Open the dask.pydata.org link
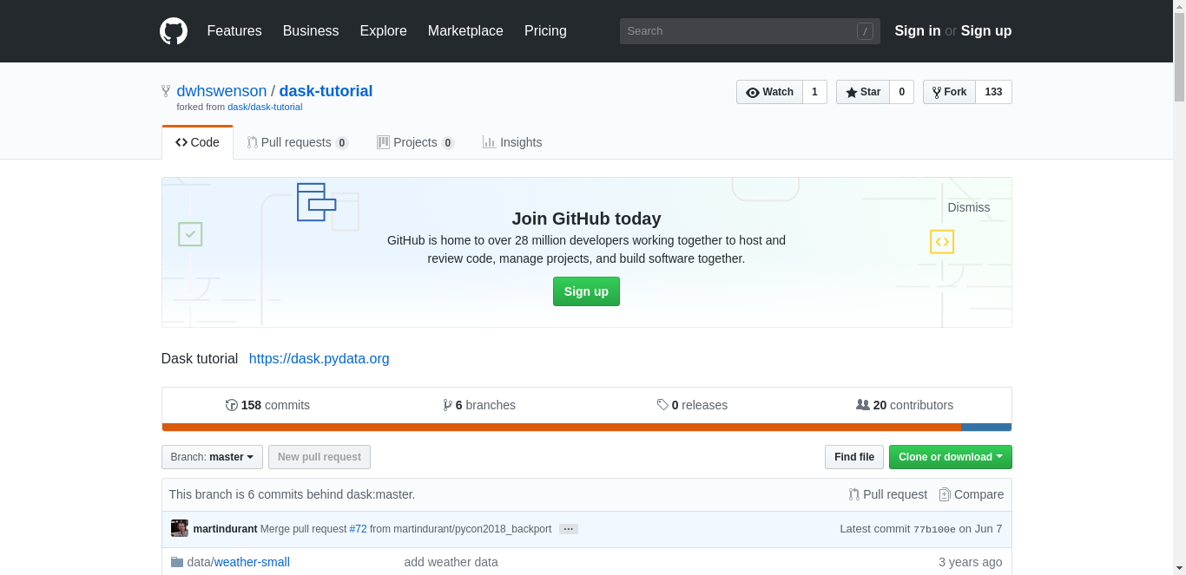This screenshot has height=575, width=1186. [x=319, y=358]
